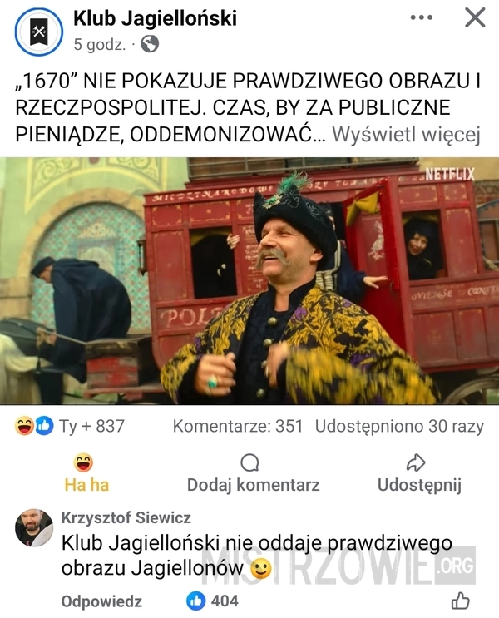499x618 pixels.
Task: Open Klub Jagielloński profile picture
Action: pos(38,32)
